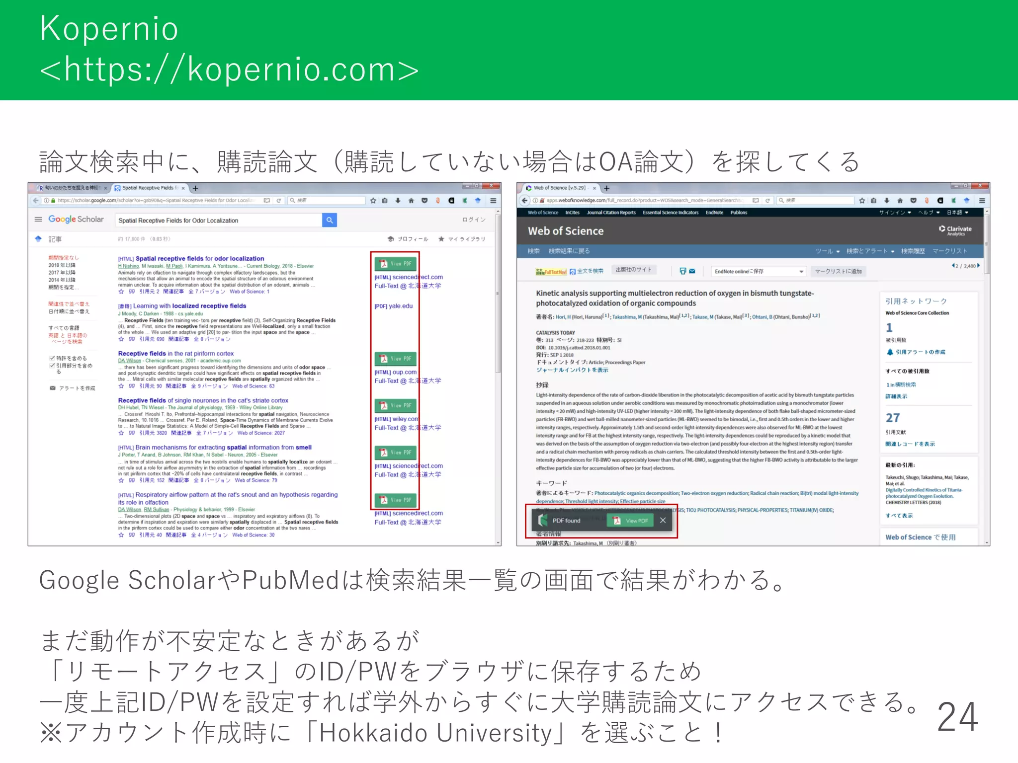Click green Kopernio extension icon in Scholar window

coord(464,201)
